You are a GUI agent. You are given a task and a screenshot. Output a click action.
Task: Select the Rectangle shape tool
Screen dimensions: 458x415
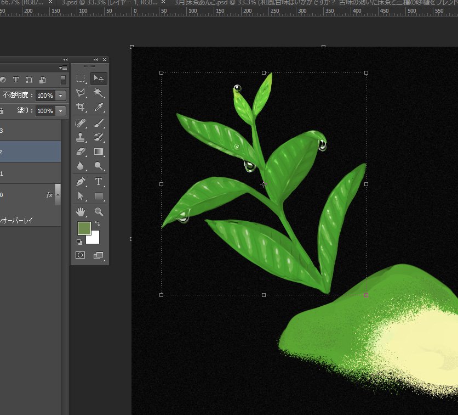pos(99,196)
